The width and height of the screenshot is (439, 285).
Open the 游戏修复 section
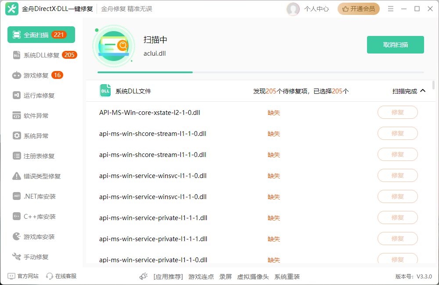coord(37,75)
